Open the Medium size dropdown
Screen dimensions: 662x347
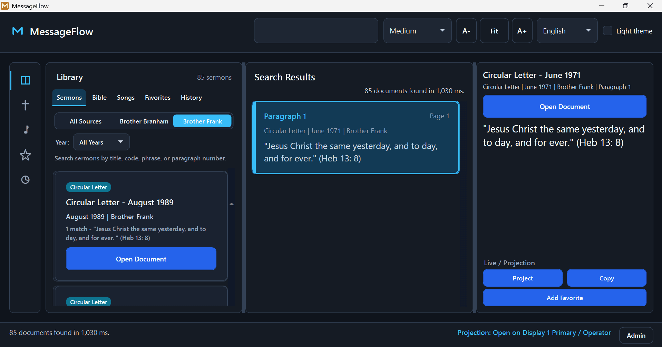tap(417, 31)
